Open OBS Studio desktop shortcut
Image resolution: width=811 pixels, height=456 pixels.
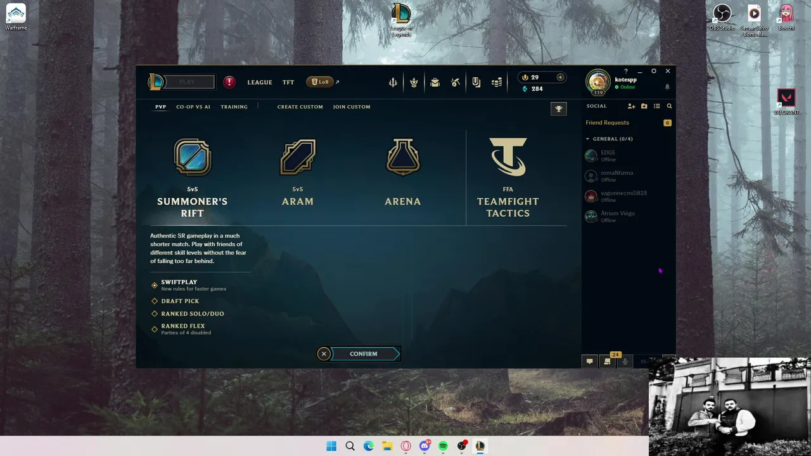click(722, 17)
